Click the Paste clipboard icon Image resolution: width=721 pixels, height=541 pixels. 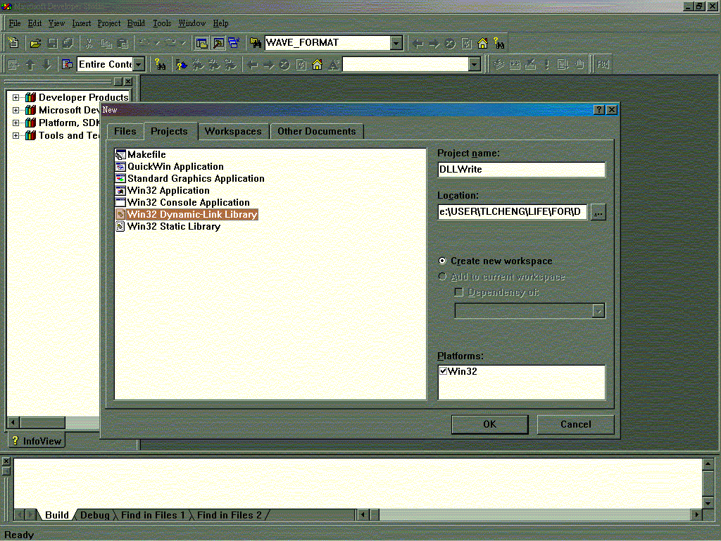[123, 43]
